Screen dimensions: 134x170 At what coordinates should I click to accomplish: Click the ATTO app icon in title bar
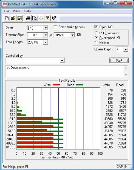[x=4, y=4]
